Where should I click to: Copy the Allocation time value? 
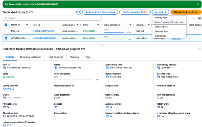pyautogui.click(x=4, y=116)
